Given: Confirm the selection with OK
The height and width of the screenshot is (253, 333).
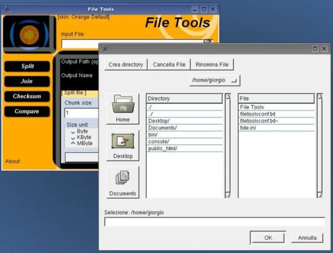Looking at the screenshot, I should point(268,238).
